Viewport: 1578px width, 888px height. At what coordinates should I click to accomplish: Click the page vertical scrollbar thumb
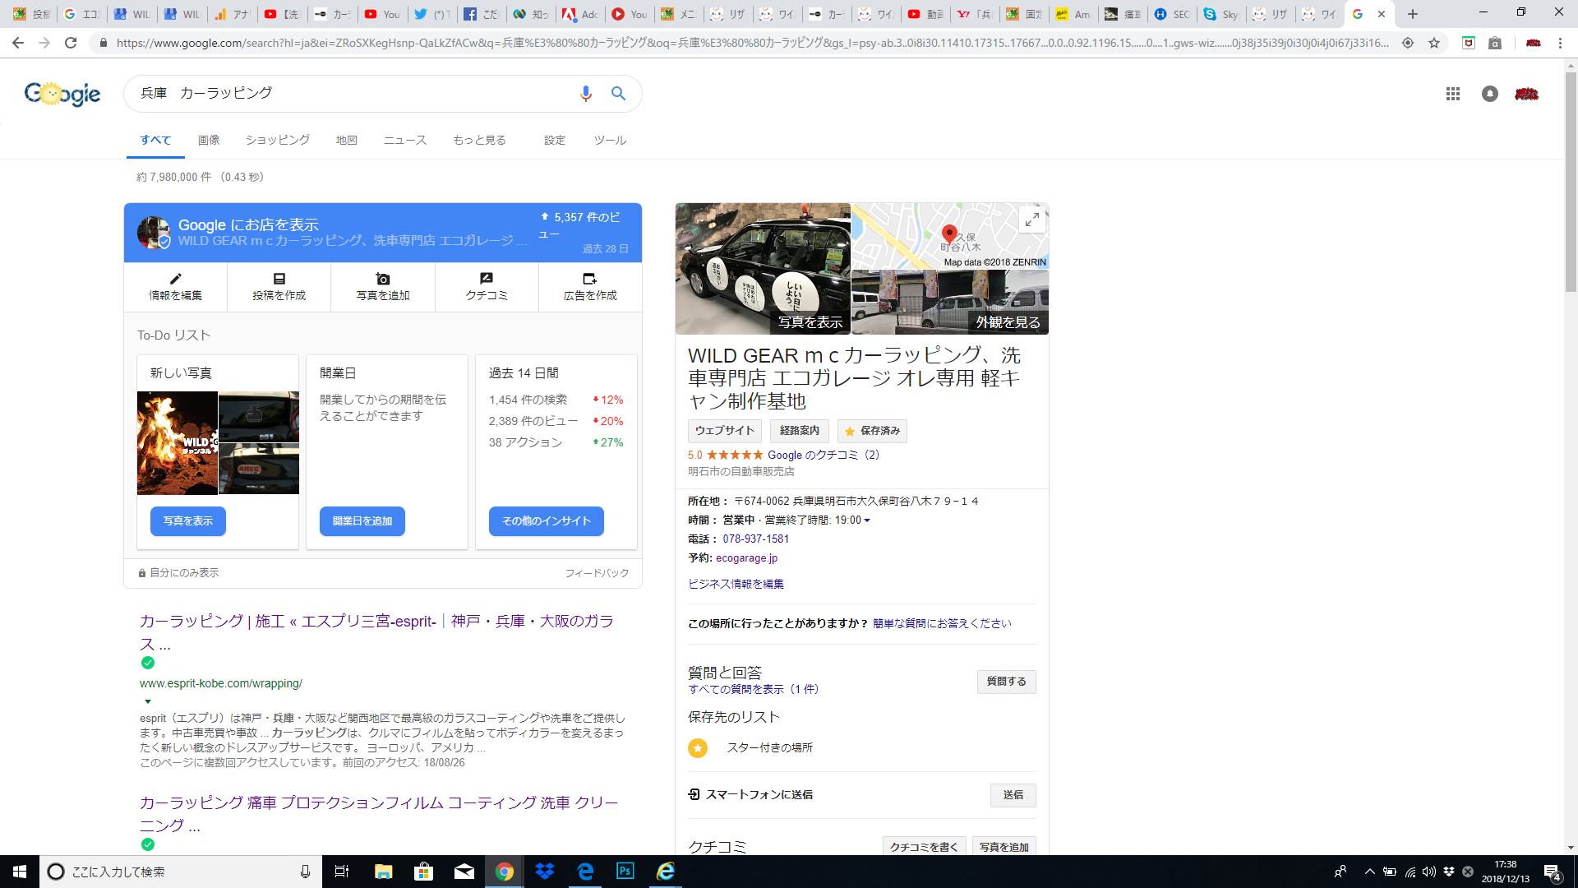coord(1571,181)
